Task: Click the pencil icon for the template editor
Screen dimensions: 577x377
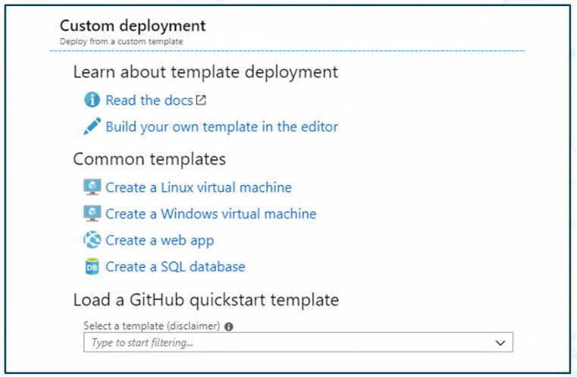Action: tap(92, 126)
